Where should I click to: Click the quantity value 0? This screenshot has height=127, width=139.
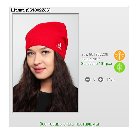pyautogui.click(x=94, y=79)
